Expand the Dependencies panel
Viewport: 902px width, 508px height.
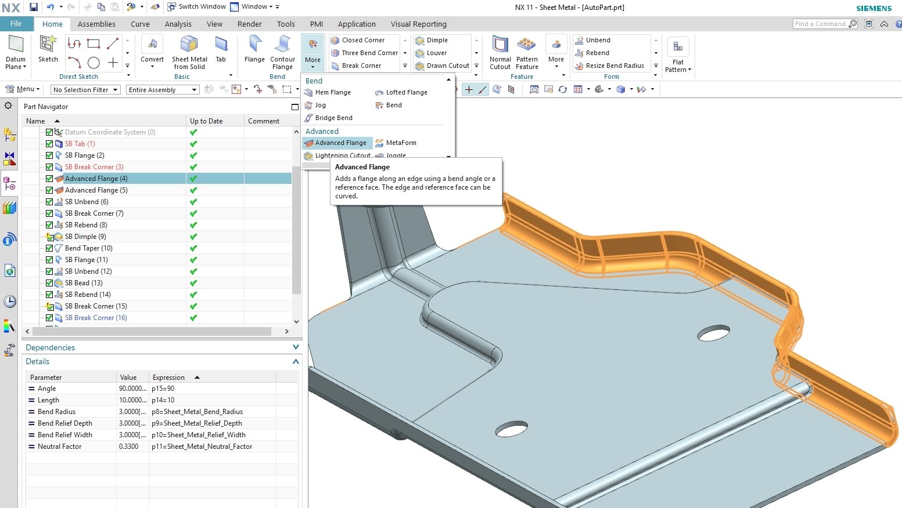tap(296, 347)
